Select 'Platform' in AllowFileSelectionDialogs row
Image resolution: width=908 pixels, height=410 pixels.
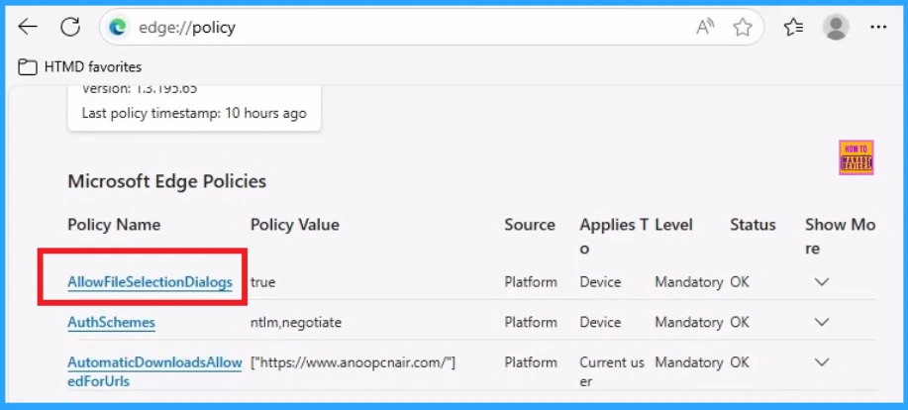pos(531,282)
